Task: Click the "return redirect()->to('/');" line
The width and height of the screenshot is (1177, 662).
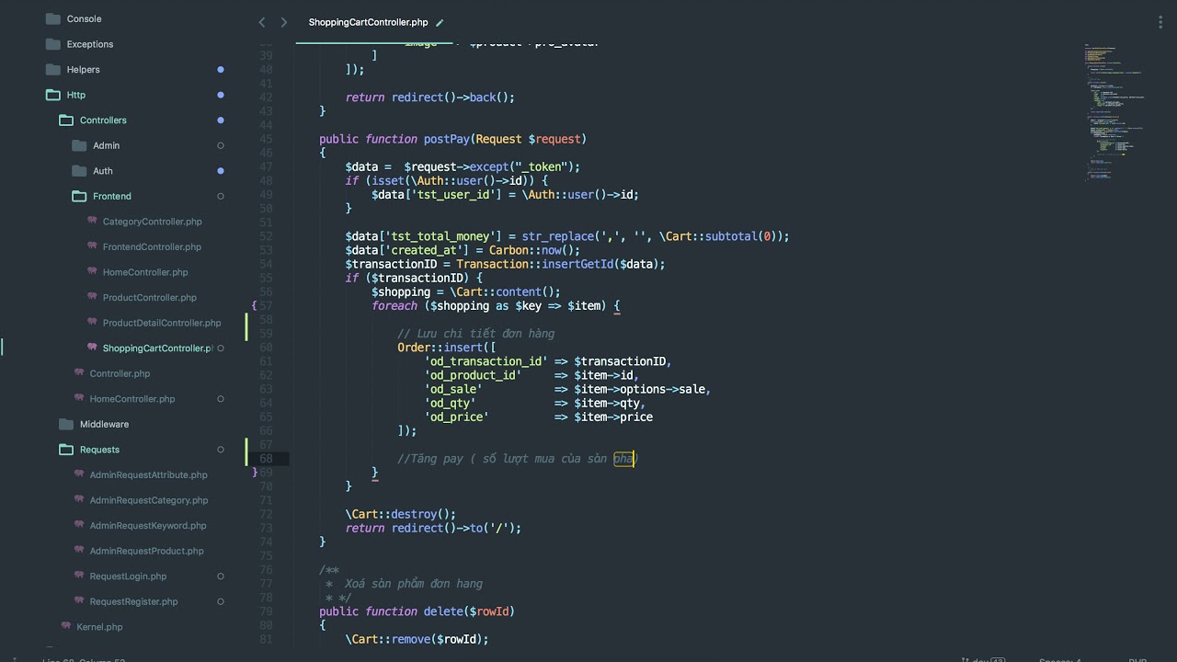Action: (x=433, y=528)
